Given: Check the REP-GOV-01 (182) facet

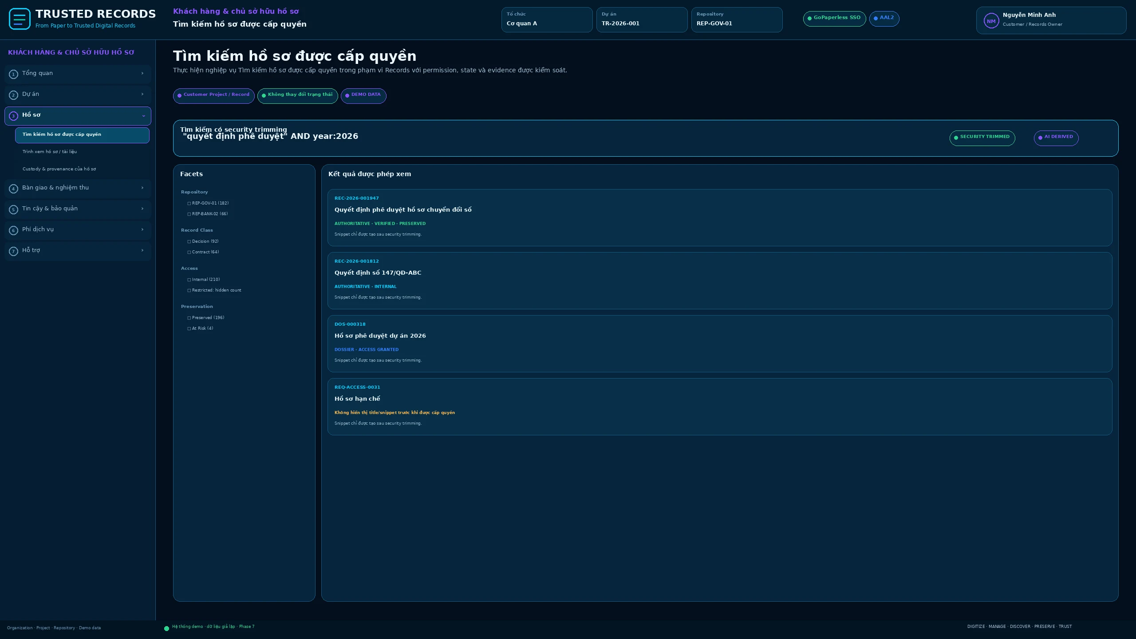Looking at the screenshot, I should tap(189, 204).
